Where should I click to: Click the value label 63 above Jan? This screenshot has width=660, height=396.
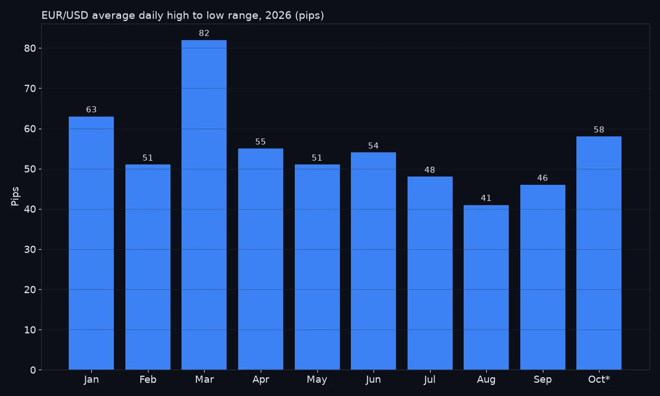[91, 110]
